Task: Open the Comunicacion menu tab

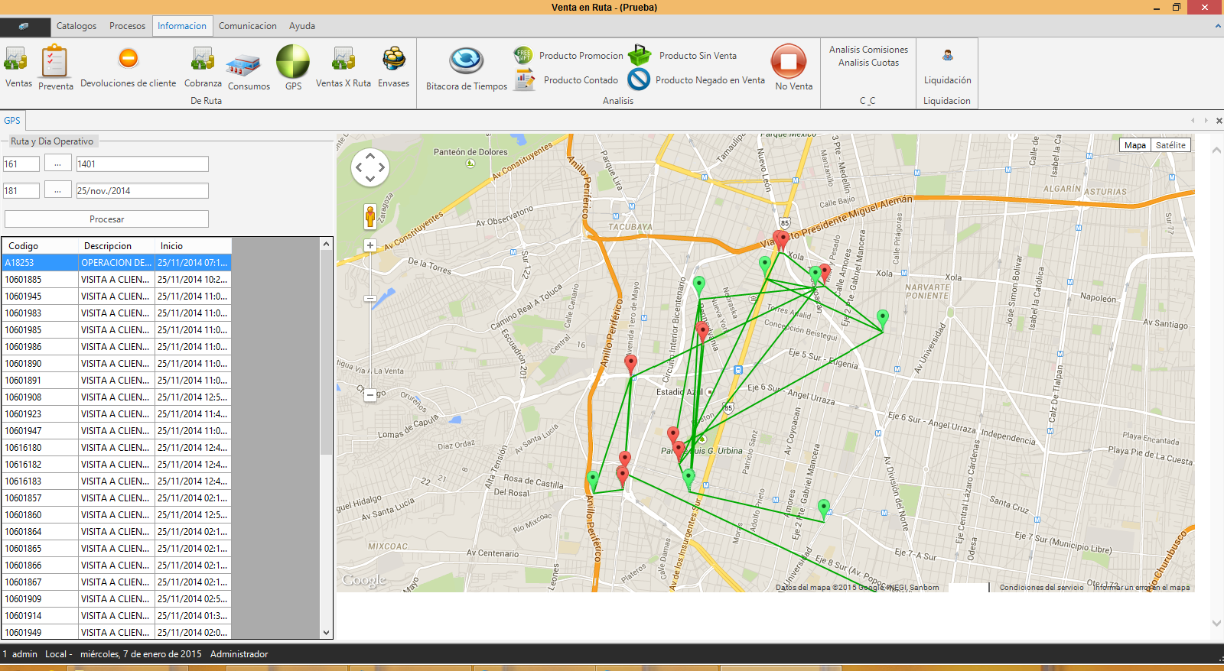Action: coord(248,26)
